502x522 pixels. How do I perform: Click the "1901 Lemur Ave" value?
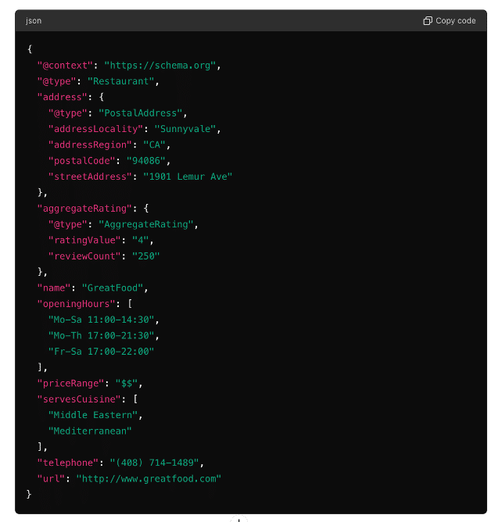(x=188, y=177)
